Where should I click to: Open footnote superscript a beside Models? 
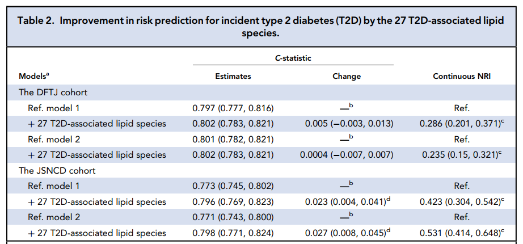tap(49, 74)
